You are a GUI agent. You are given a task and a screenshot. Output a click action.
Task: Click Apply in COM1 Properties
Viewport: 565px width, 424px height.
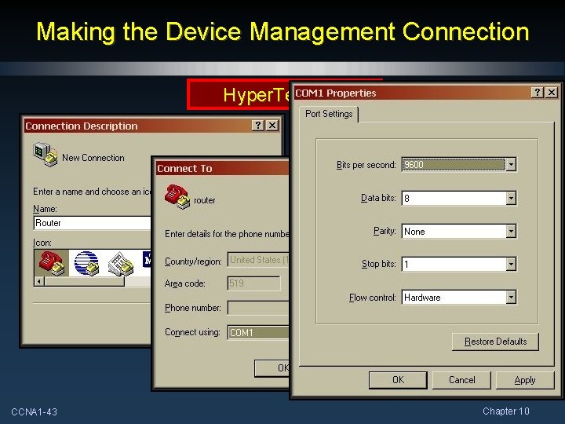525,380
